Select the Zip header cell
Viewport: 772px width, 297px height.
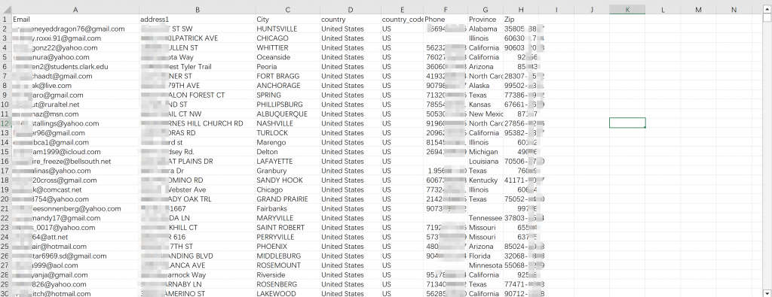click(x=521, y=20)
